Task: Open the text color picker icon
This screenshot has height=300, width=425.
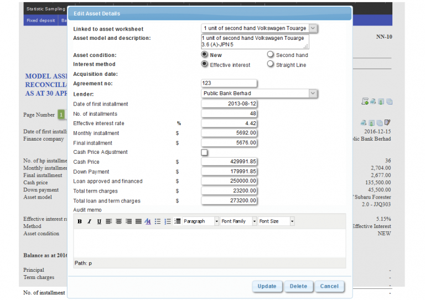Action: 148,221
